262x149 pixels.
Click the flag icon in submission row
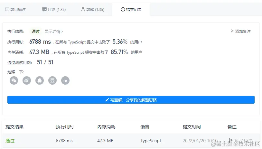[x=231, y=140]
